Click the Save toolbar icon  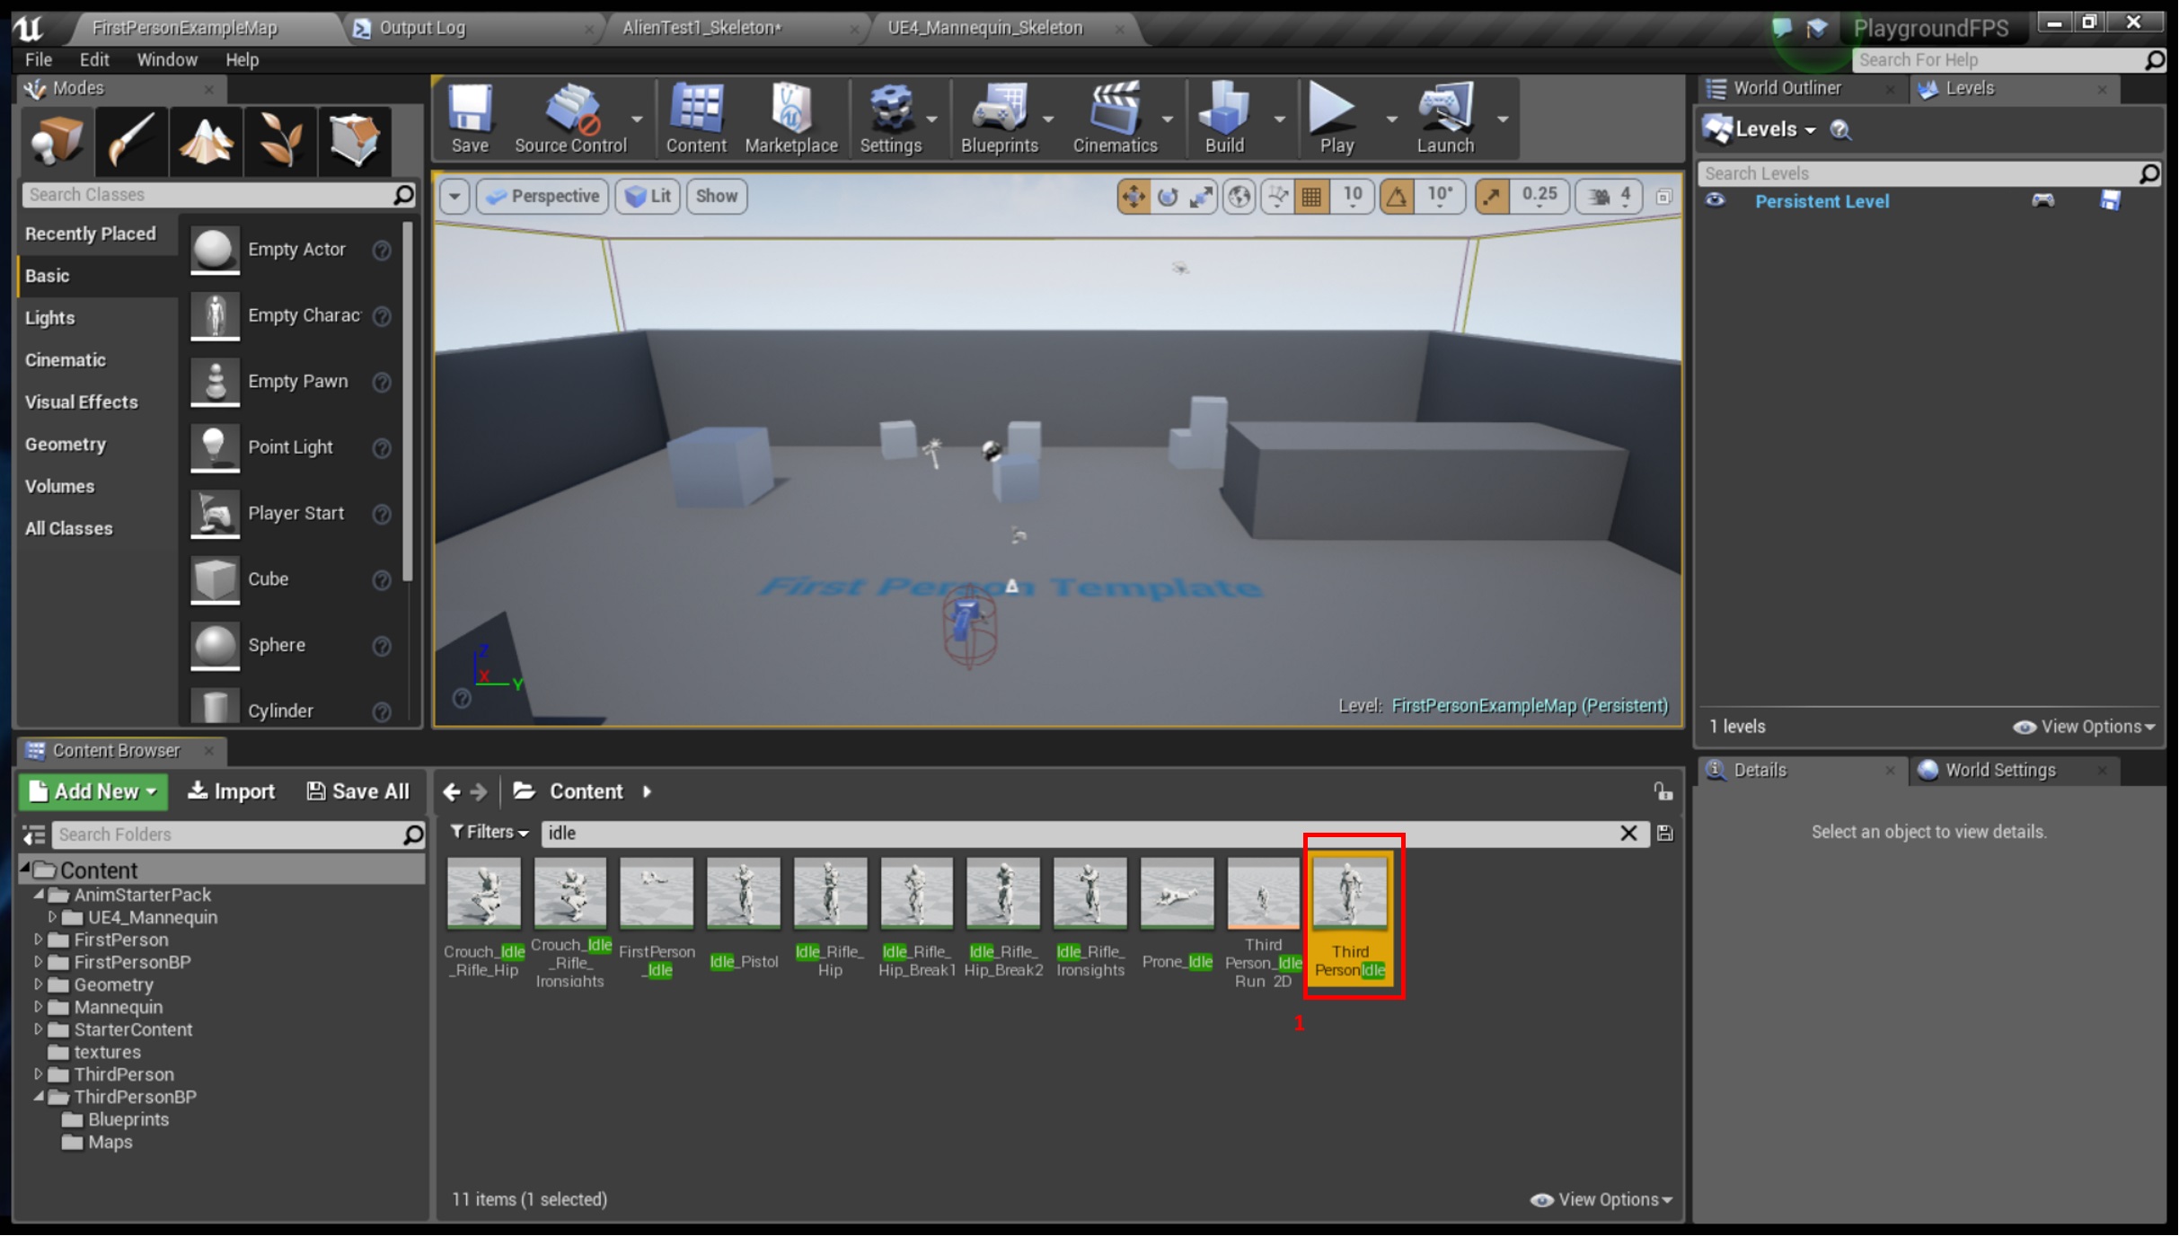[470, 118]
